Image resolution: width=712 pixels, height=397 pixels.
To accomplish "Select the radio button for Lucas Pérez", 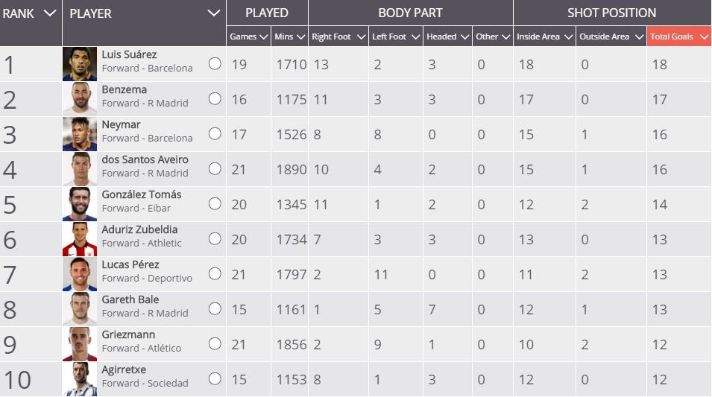I will pos(215,274).
